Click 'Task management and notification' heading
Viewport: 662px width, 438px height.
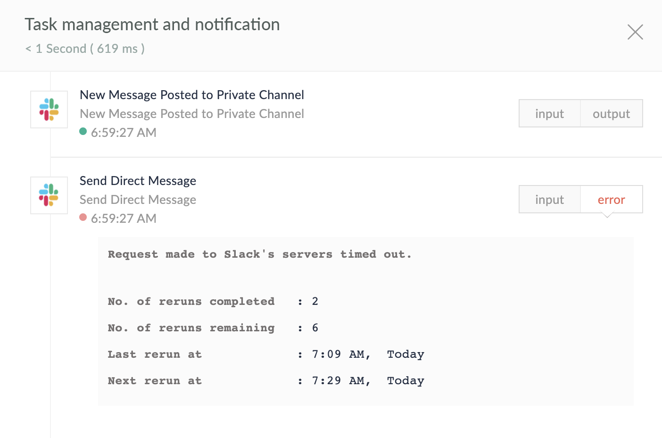pyautogui.click(x=152, y=25)
